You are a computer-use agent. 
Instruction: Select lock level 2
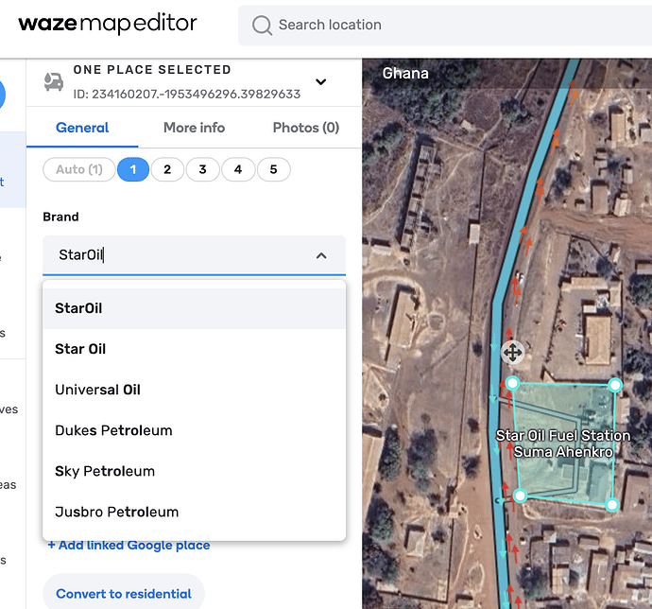(x=167, y=169)
